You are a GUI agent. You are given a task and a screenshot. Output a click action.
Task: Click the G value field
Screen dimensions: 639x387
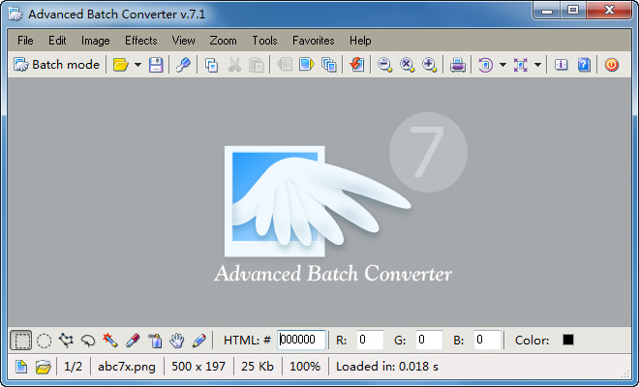tap(429, 340)
